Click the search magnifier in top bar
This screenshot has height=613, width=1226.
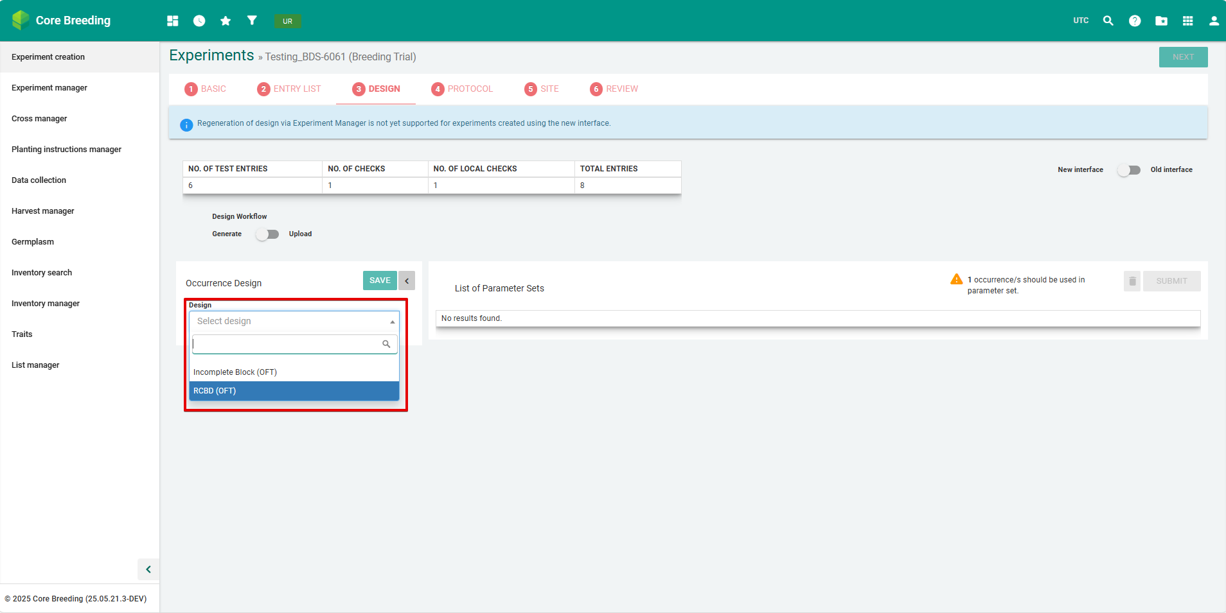[1108, 21]
